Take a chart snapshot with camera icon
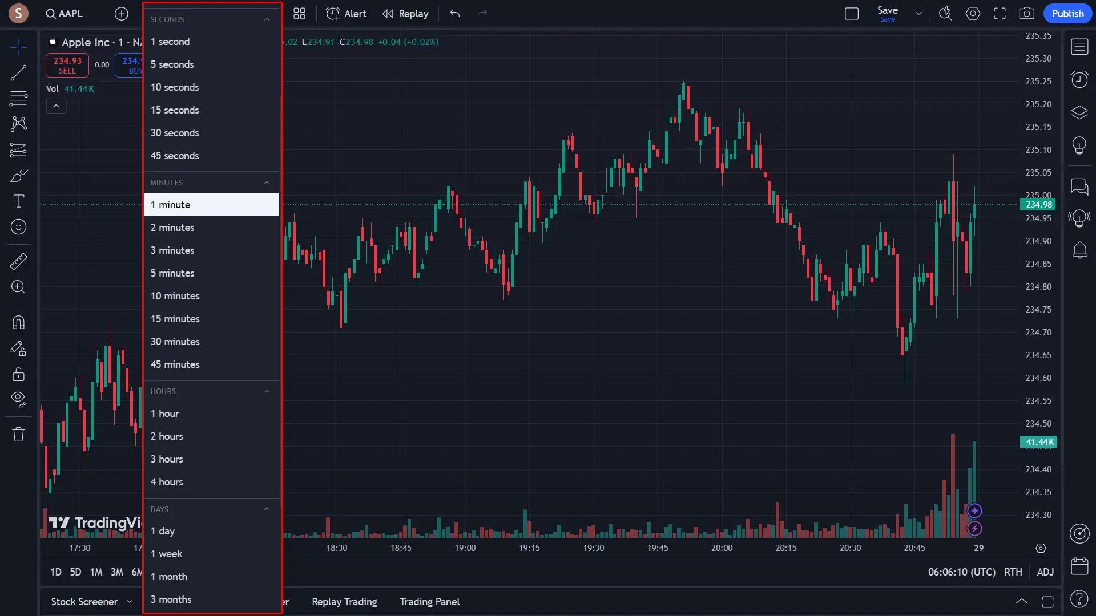1096x616 pixels. pyautogui.click(x=1026, y=14)
